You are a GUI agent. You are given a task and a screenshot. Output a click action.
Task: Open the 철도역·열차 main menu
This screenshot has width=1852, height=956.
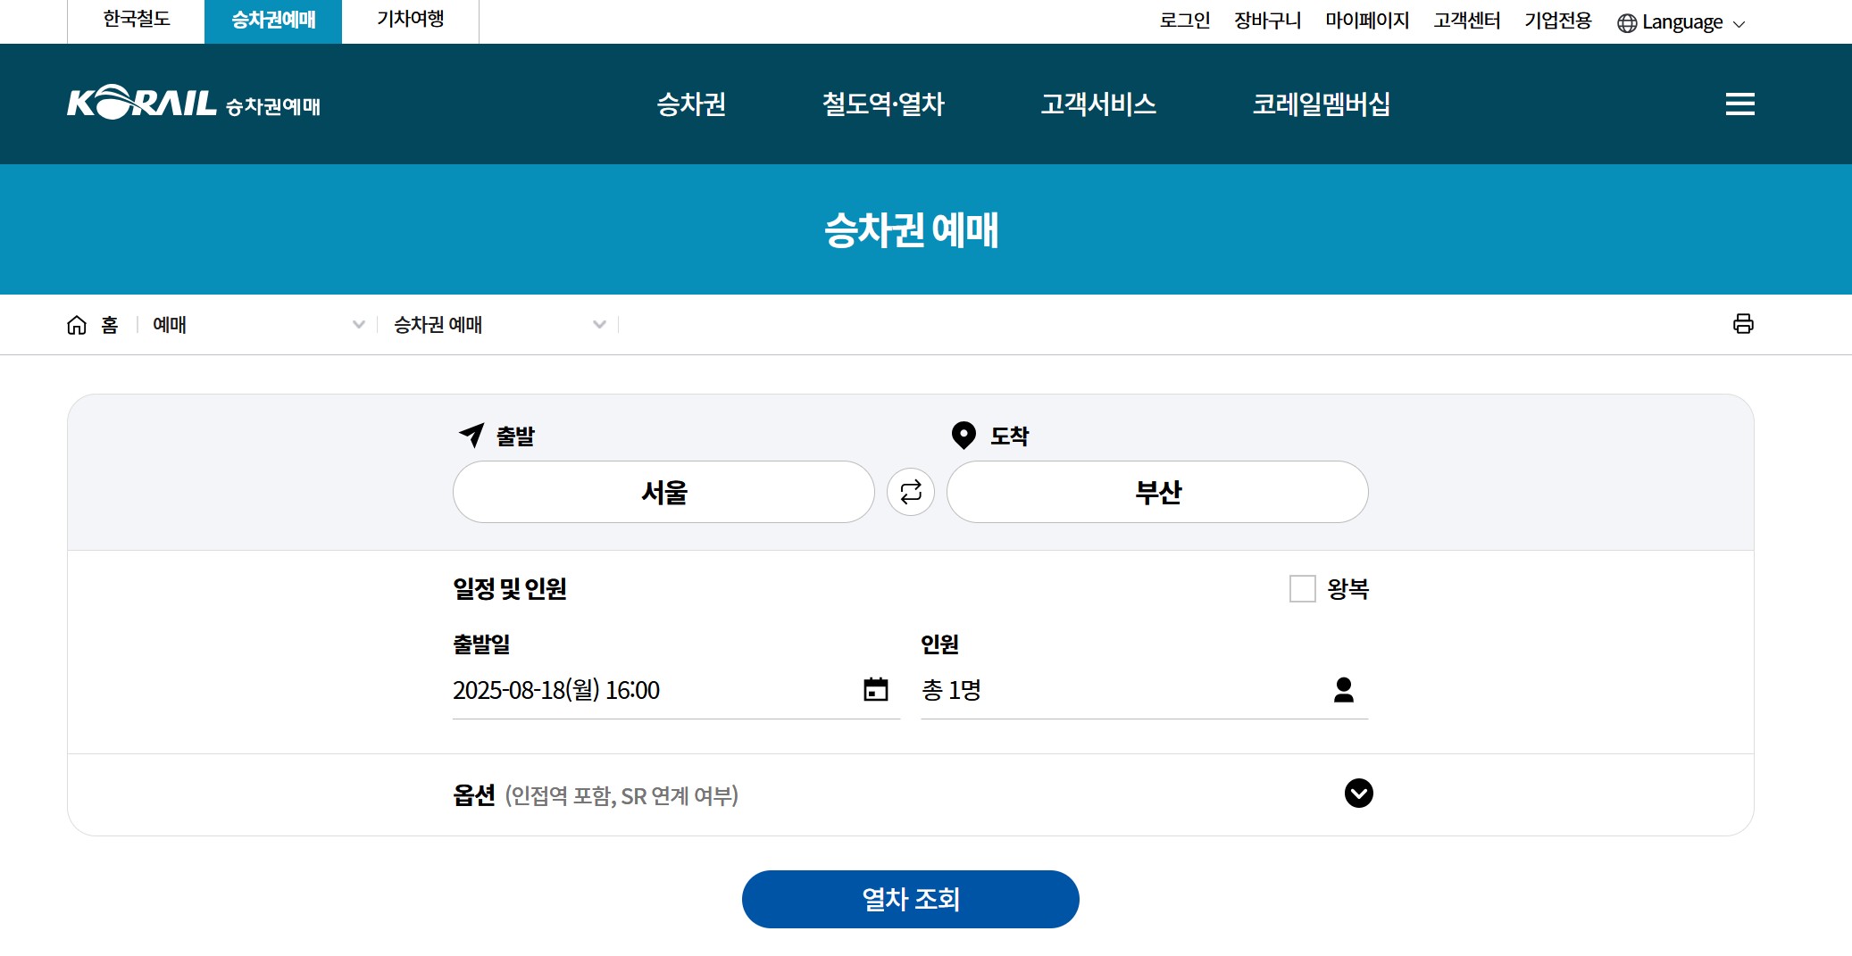[883, 104]
